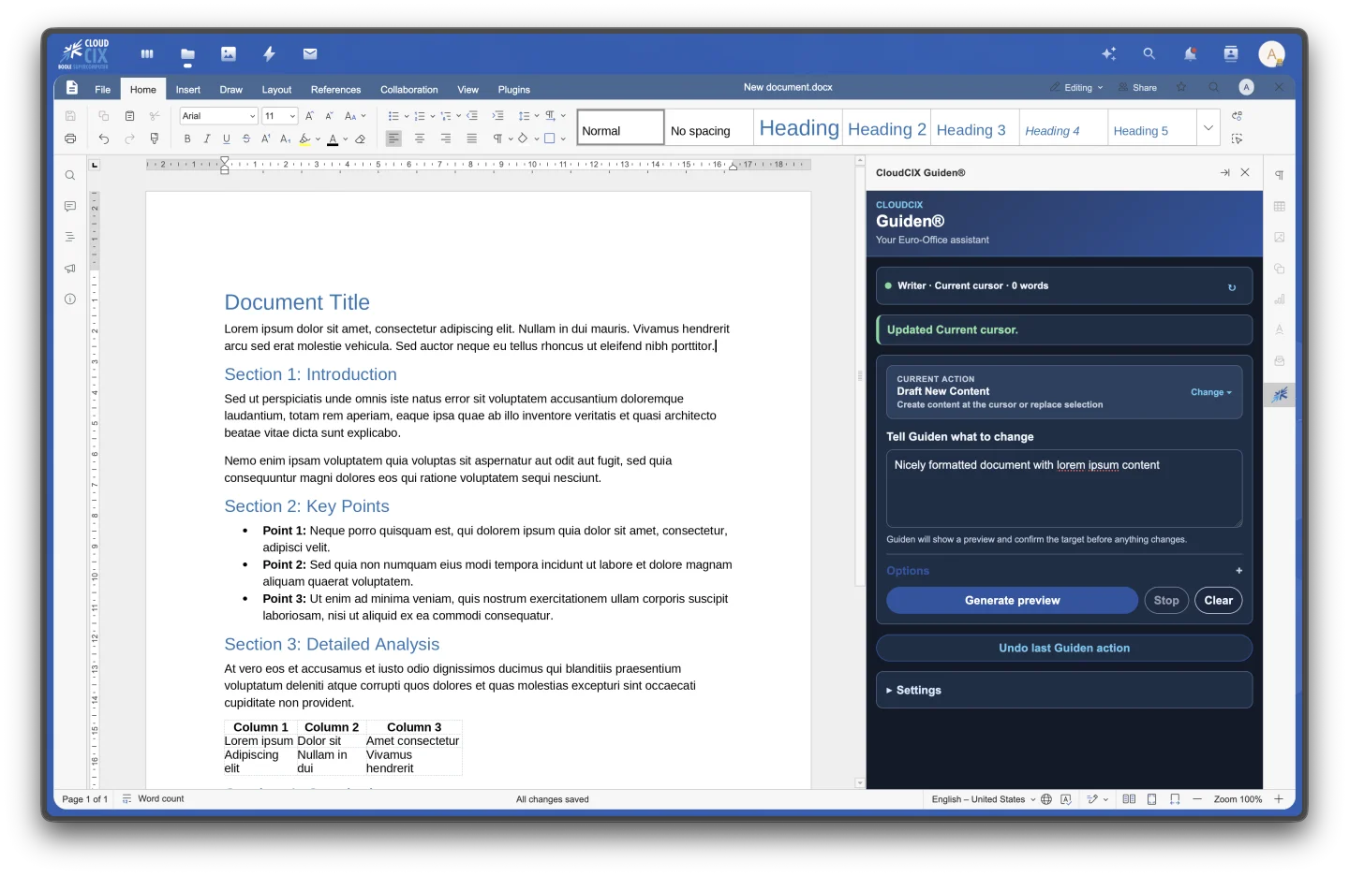
Task: Open the font size 11 dropdown
Action: [x=292, y=116]
